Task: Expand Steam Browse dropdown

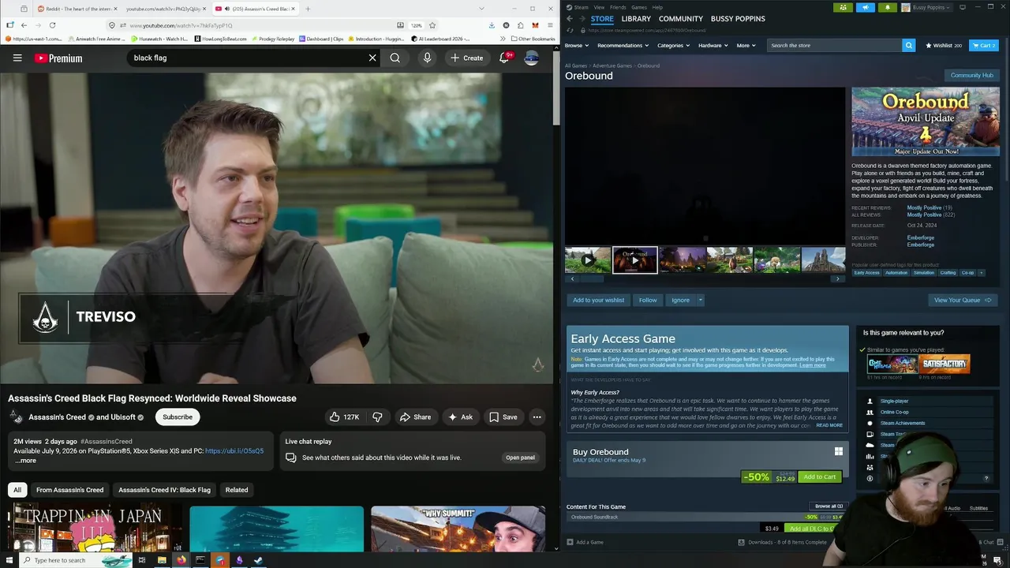Action: coord(576,45)
